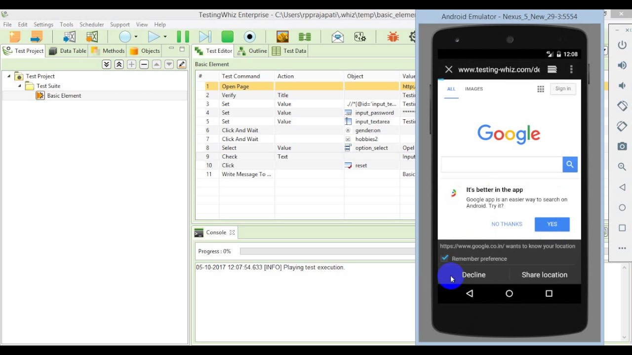Click the Import project toolbar icon
Screen dimensions: 632x355
point(36,36)
